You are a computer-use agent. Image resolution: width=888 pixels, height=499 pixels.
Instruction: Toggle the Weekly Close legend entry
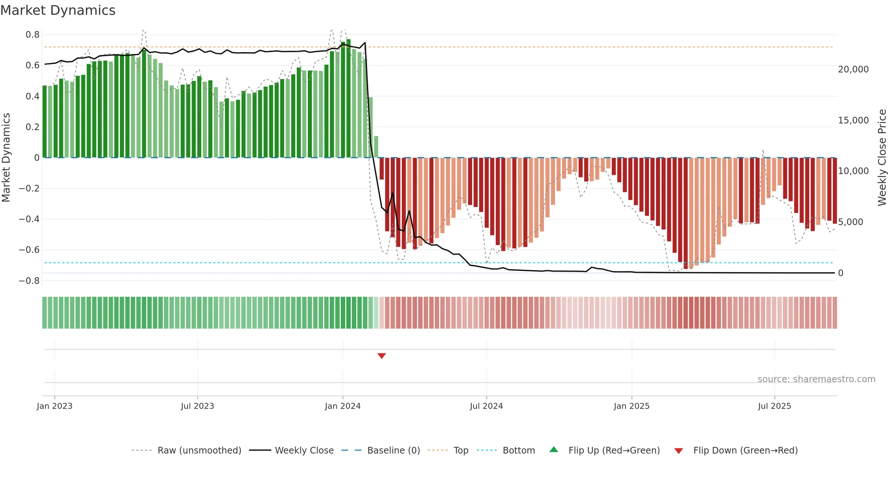pos(292,450)
